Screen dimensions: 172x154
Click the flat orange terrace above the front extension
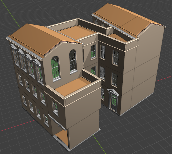(x=73, y=87)
